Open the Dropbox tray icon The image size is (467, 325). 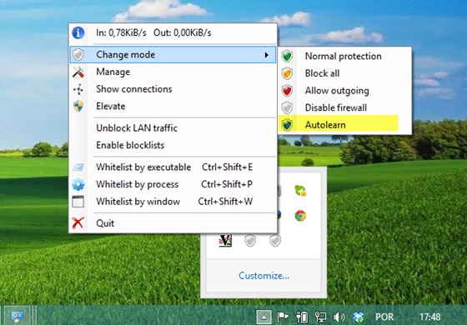point(359,317)
